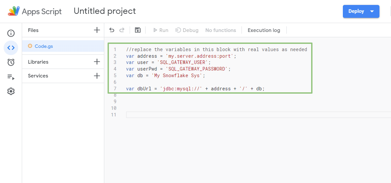391x183 pixels.
Task: Open the Execution log
Action: 264,30
